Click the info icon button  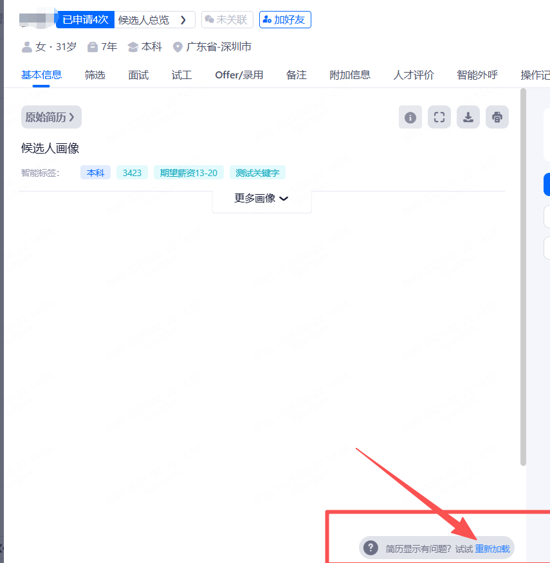click(410, 118)
